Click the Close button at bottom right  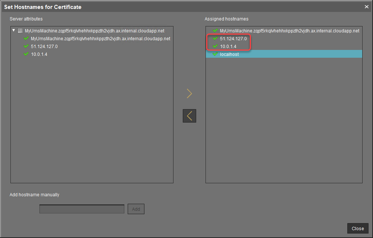point(358,228)
